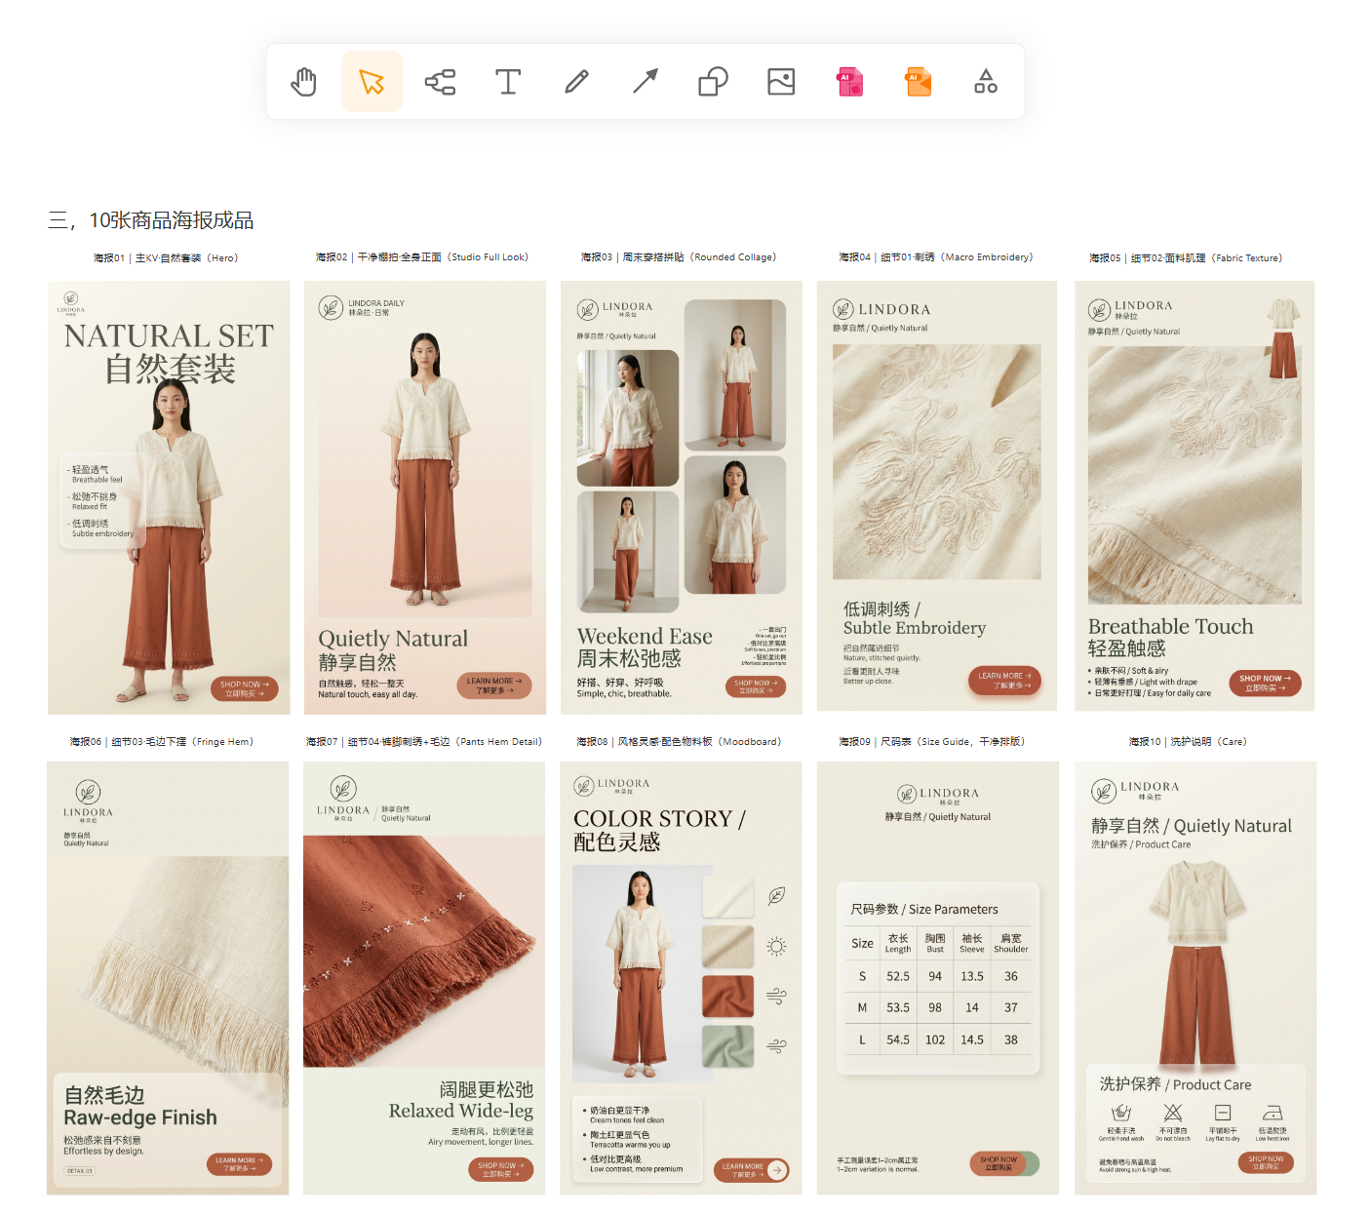Open the pink AI image generator tool

click(x=850, y=82)
